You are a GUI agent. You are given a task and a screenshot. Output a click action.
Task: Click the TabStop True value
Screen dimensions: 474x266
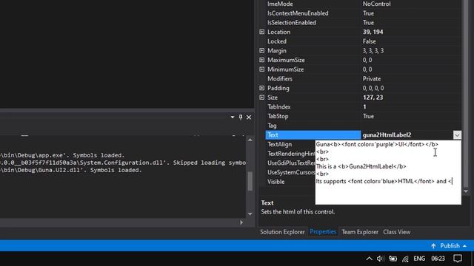[368, 116]
